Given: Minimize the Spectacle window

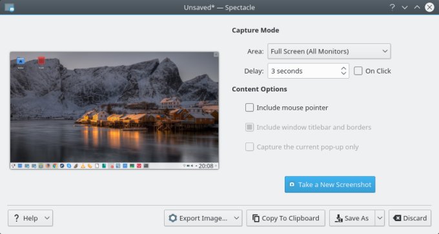Looking at the screenshot, I should (405, 7).
